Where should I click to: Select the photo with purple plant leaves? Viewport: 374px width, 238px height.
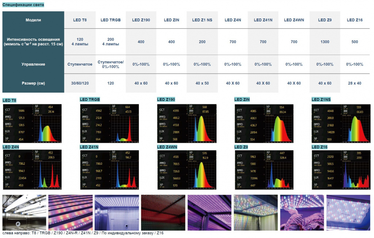302,212
